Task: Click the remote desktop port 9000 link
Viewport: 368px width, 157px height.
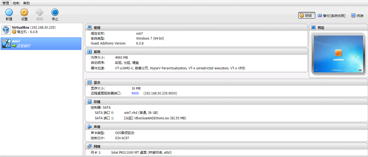Action: pos(135,93)
